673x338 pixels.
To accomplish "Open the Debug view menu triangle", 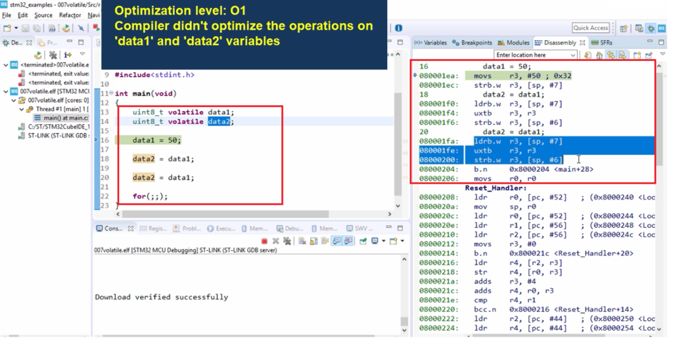I will tap(82, 54).
